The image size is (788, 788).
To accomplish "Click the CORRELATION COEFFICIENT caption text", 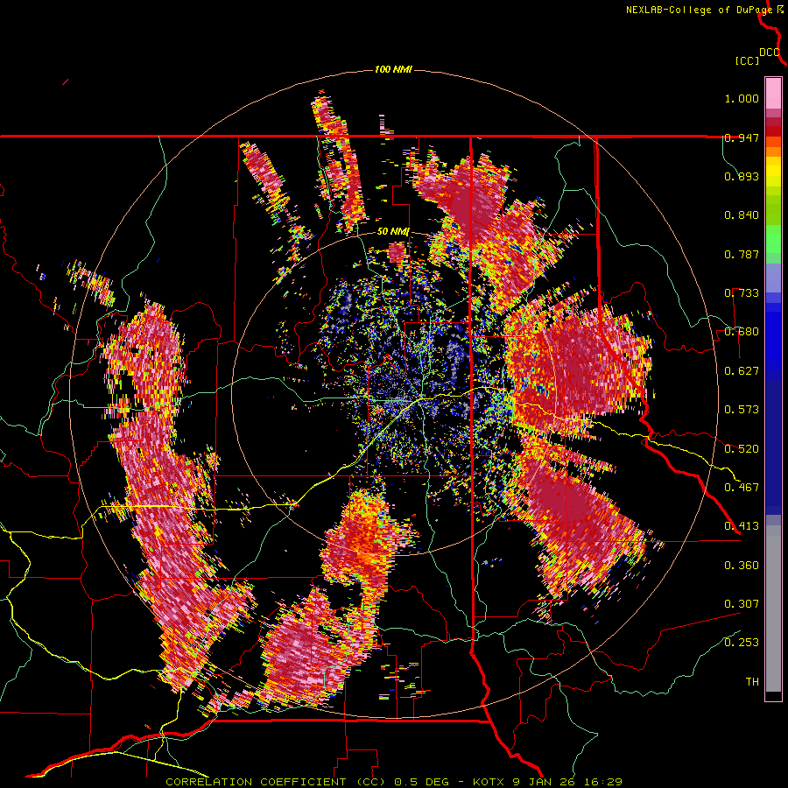I will [x=256, y=782].
